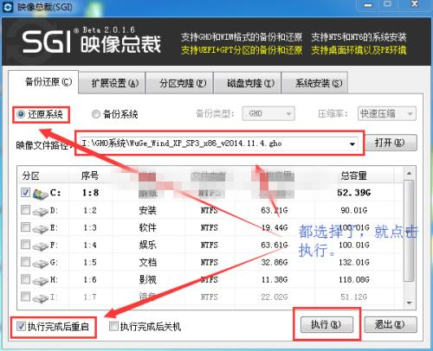This screenshot has height=351, width=433.
Task: Expand the image file path dropdown arrow
Action: click(352, 144)
